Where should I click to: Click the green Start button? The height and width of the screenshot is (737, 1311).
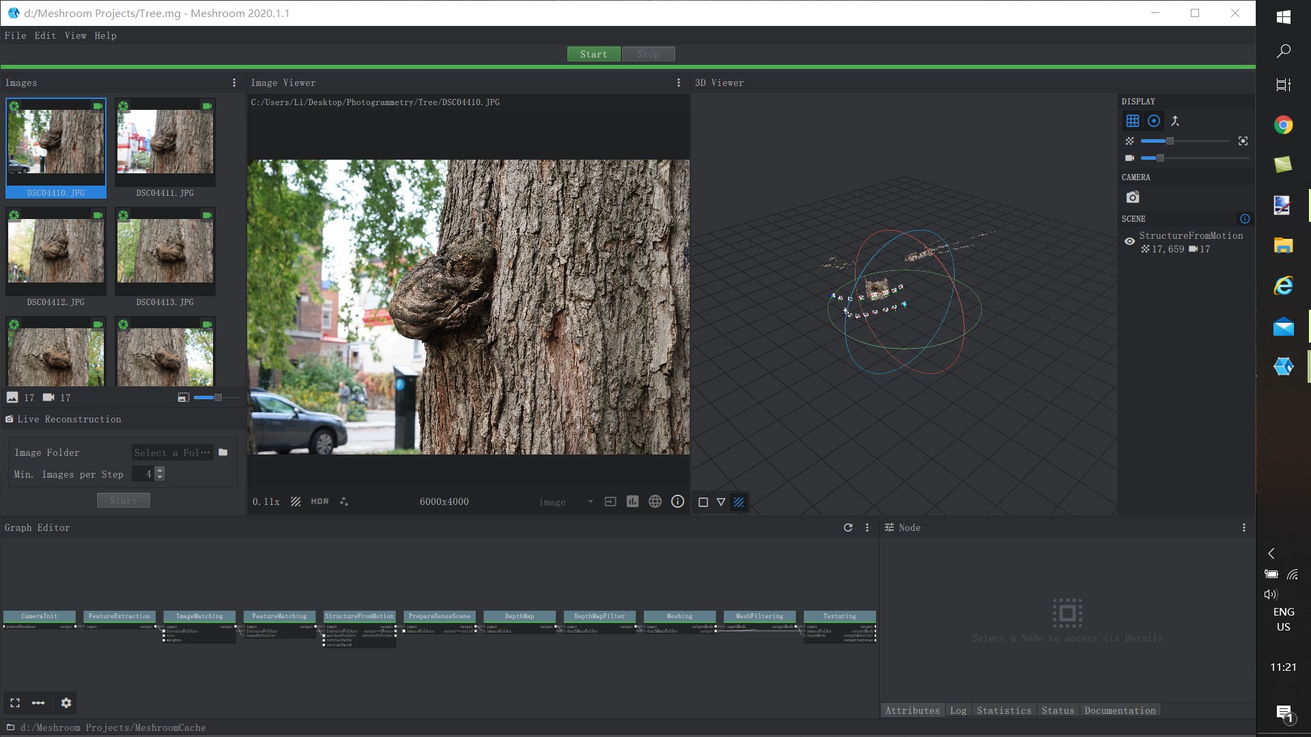593,54
